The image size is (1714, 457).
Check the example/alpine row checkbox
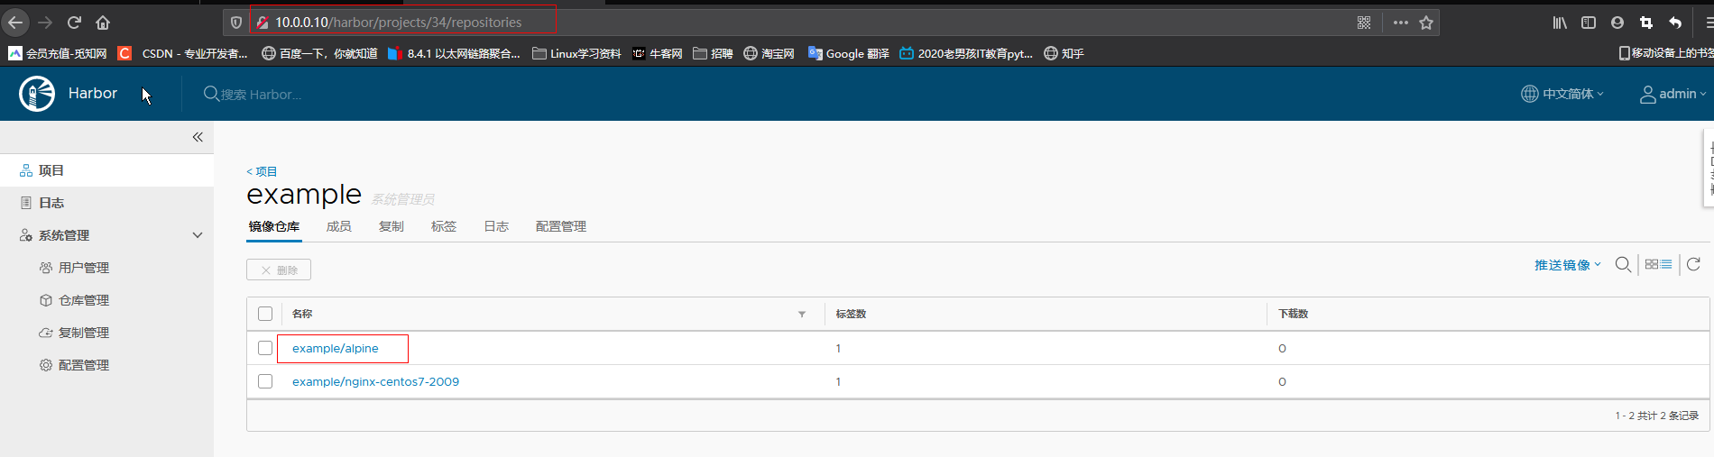265,348
